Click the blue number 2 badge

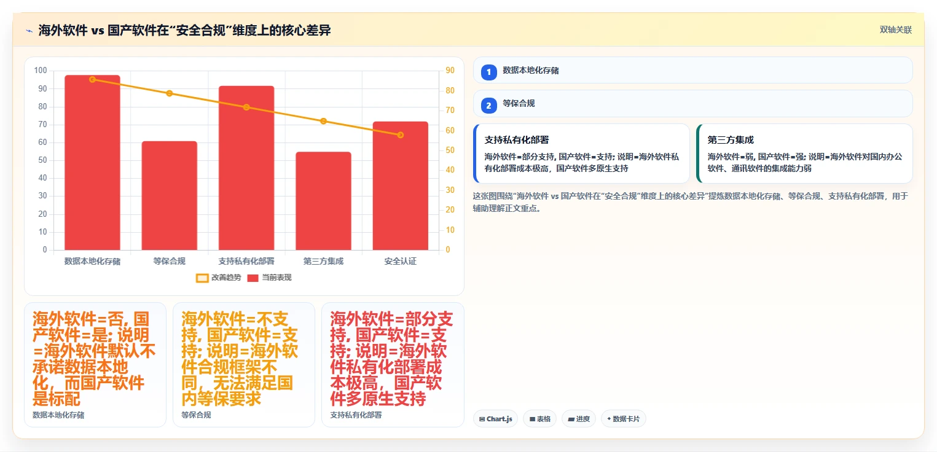(x=488, y=106)
